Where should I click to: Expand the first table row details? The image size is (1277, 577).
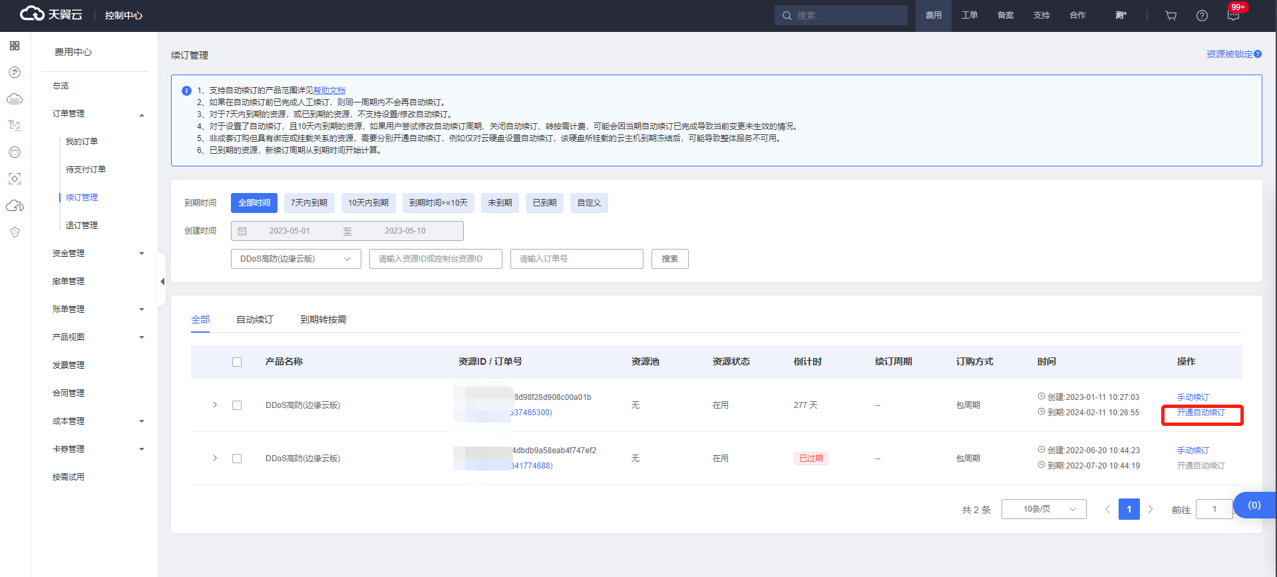(215, 405)
